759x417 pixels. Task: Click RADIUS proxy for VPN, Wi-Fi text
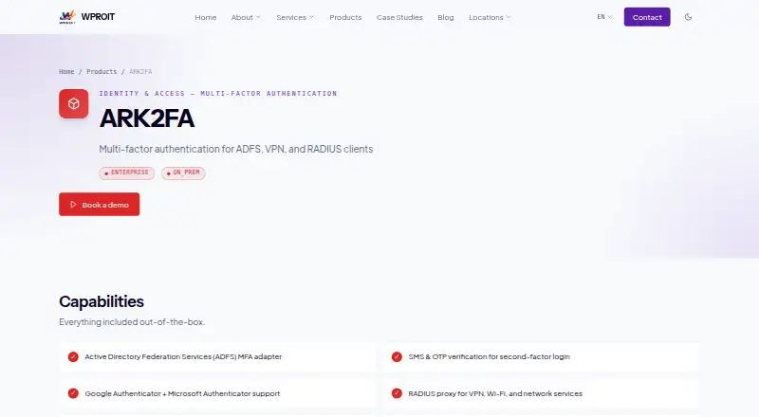tap(495, 393)
